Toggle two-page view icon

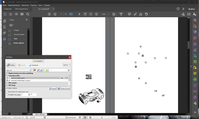71,14
